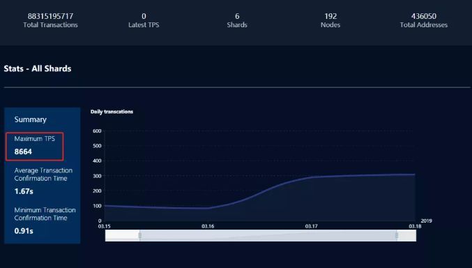The width and height of the screenshot is (472, 268).
Task: Select the 1.67s confirmation time value
Action: pos(24,191)
